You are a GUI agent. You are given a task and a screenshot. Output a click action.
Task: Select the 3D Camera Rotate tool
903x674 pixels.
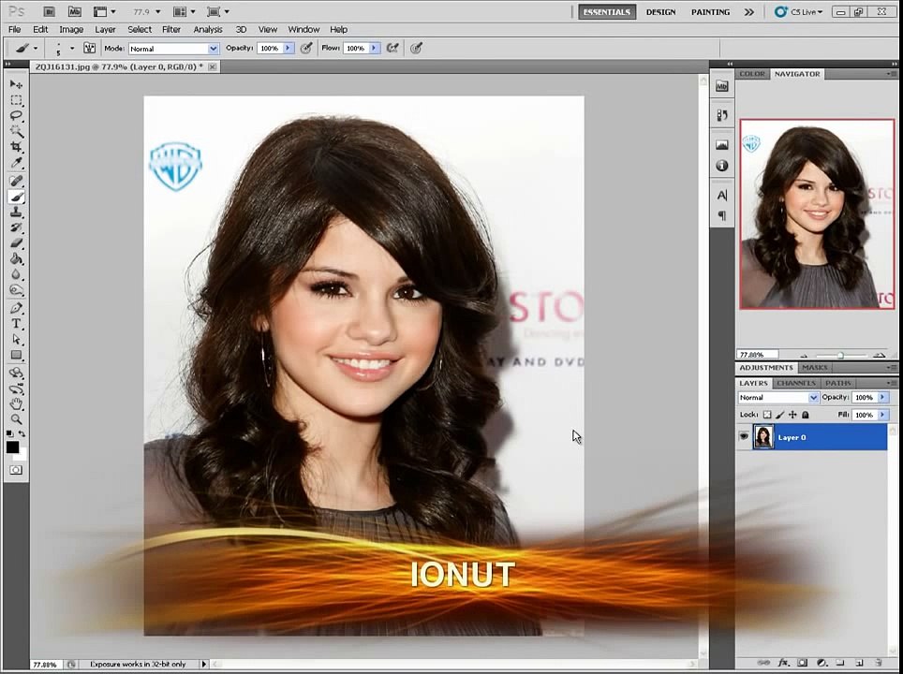pyautogui.click(x=16, y=388)
